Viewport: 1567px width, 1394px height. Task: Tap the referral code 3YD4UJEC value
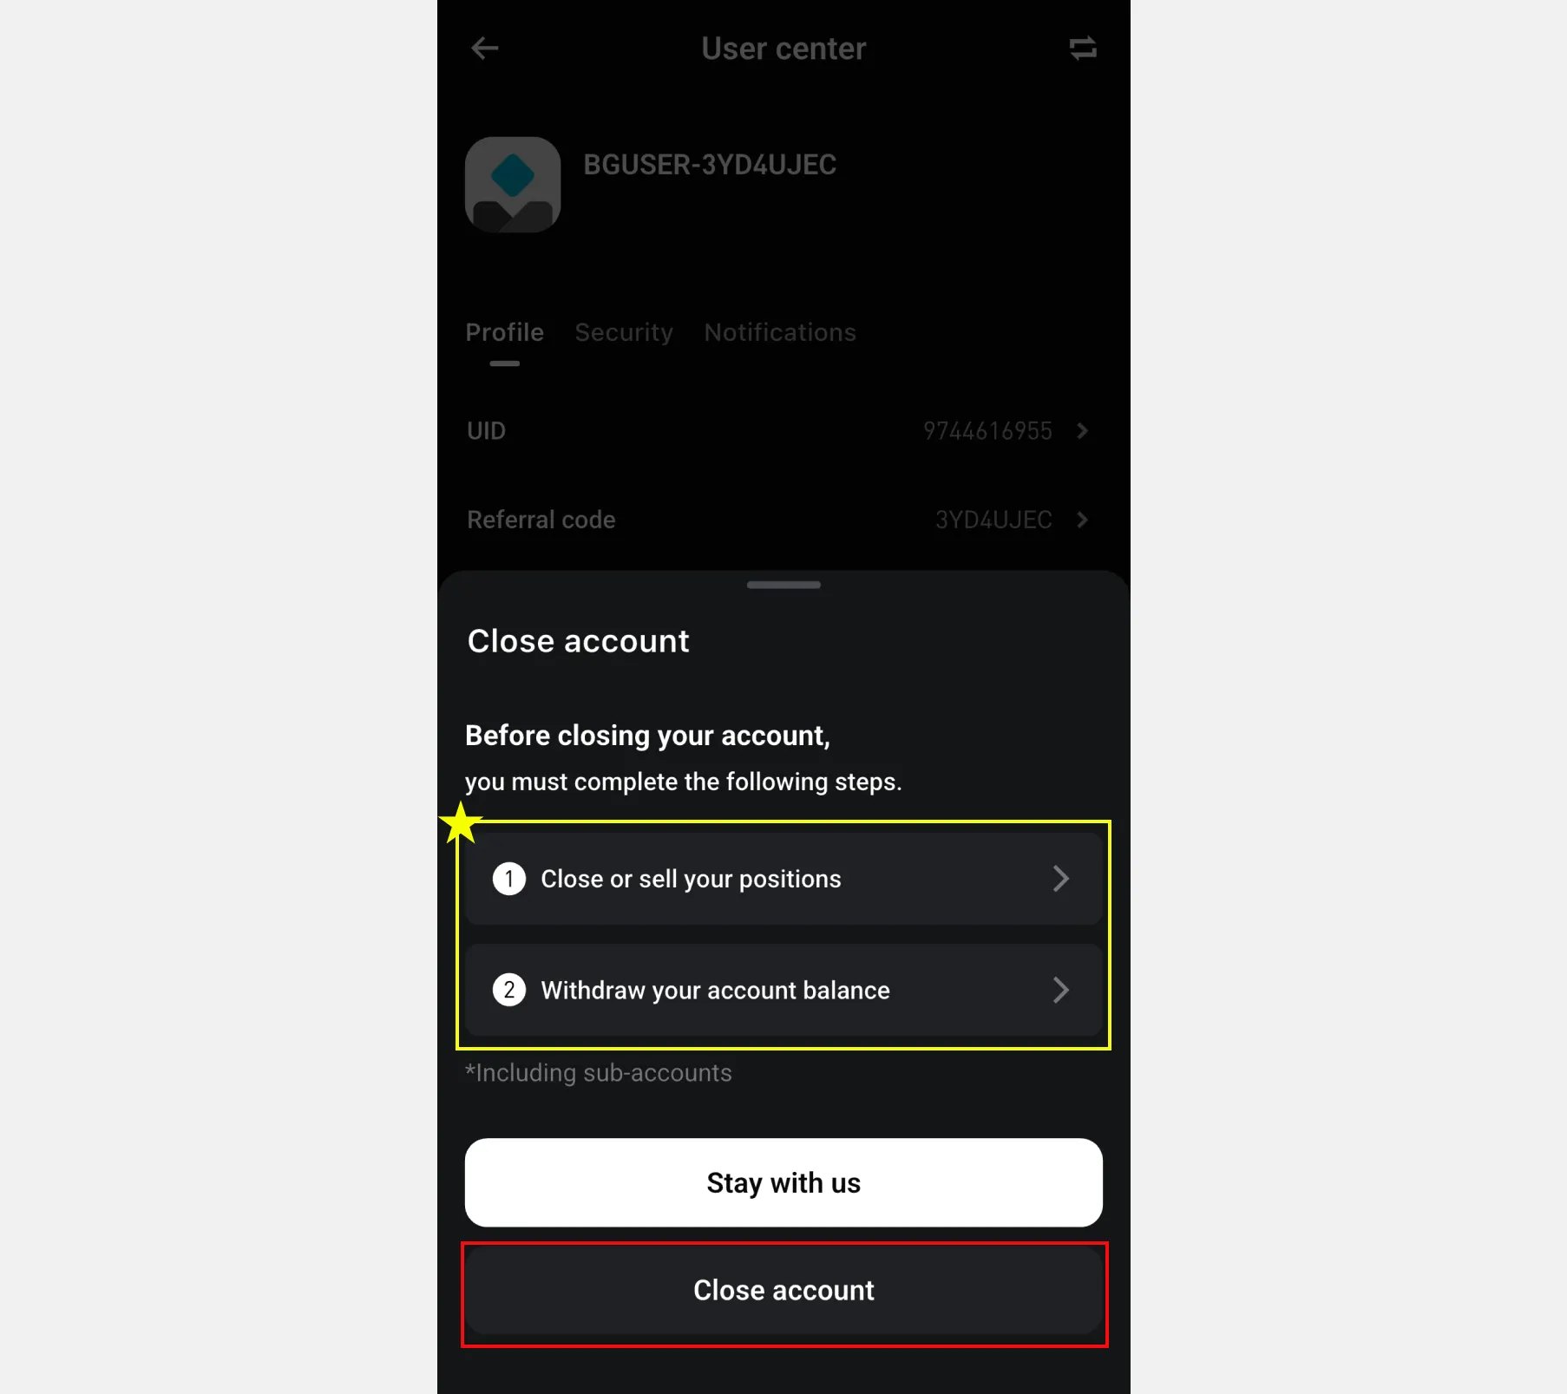993,520
